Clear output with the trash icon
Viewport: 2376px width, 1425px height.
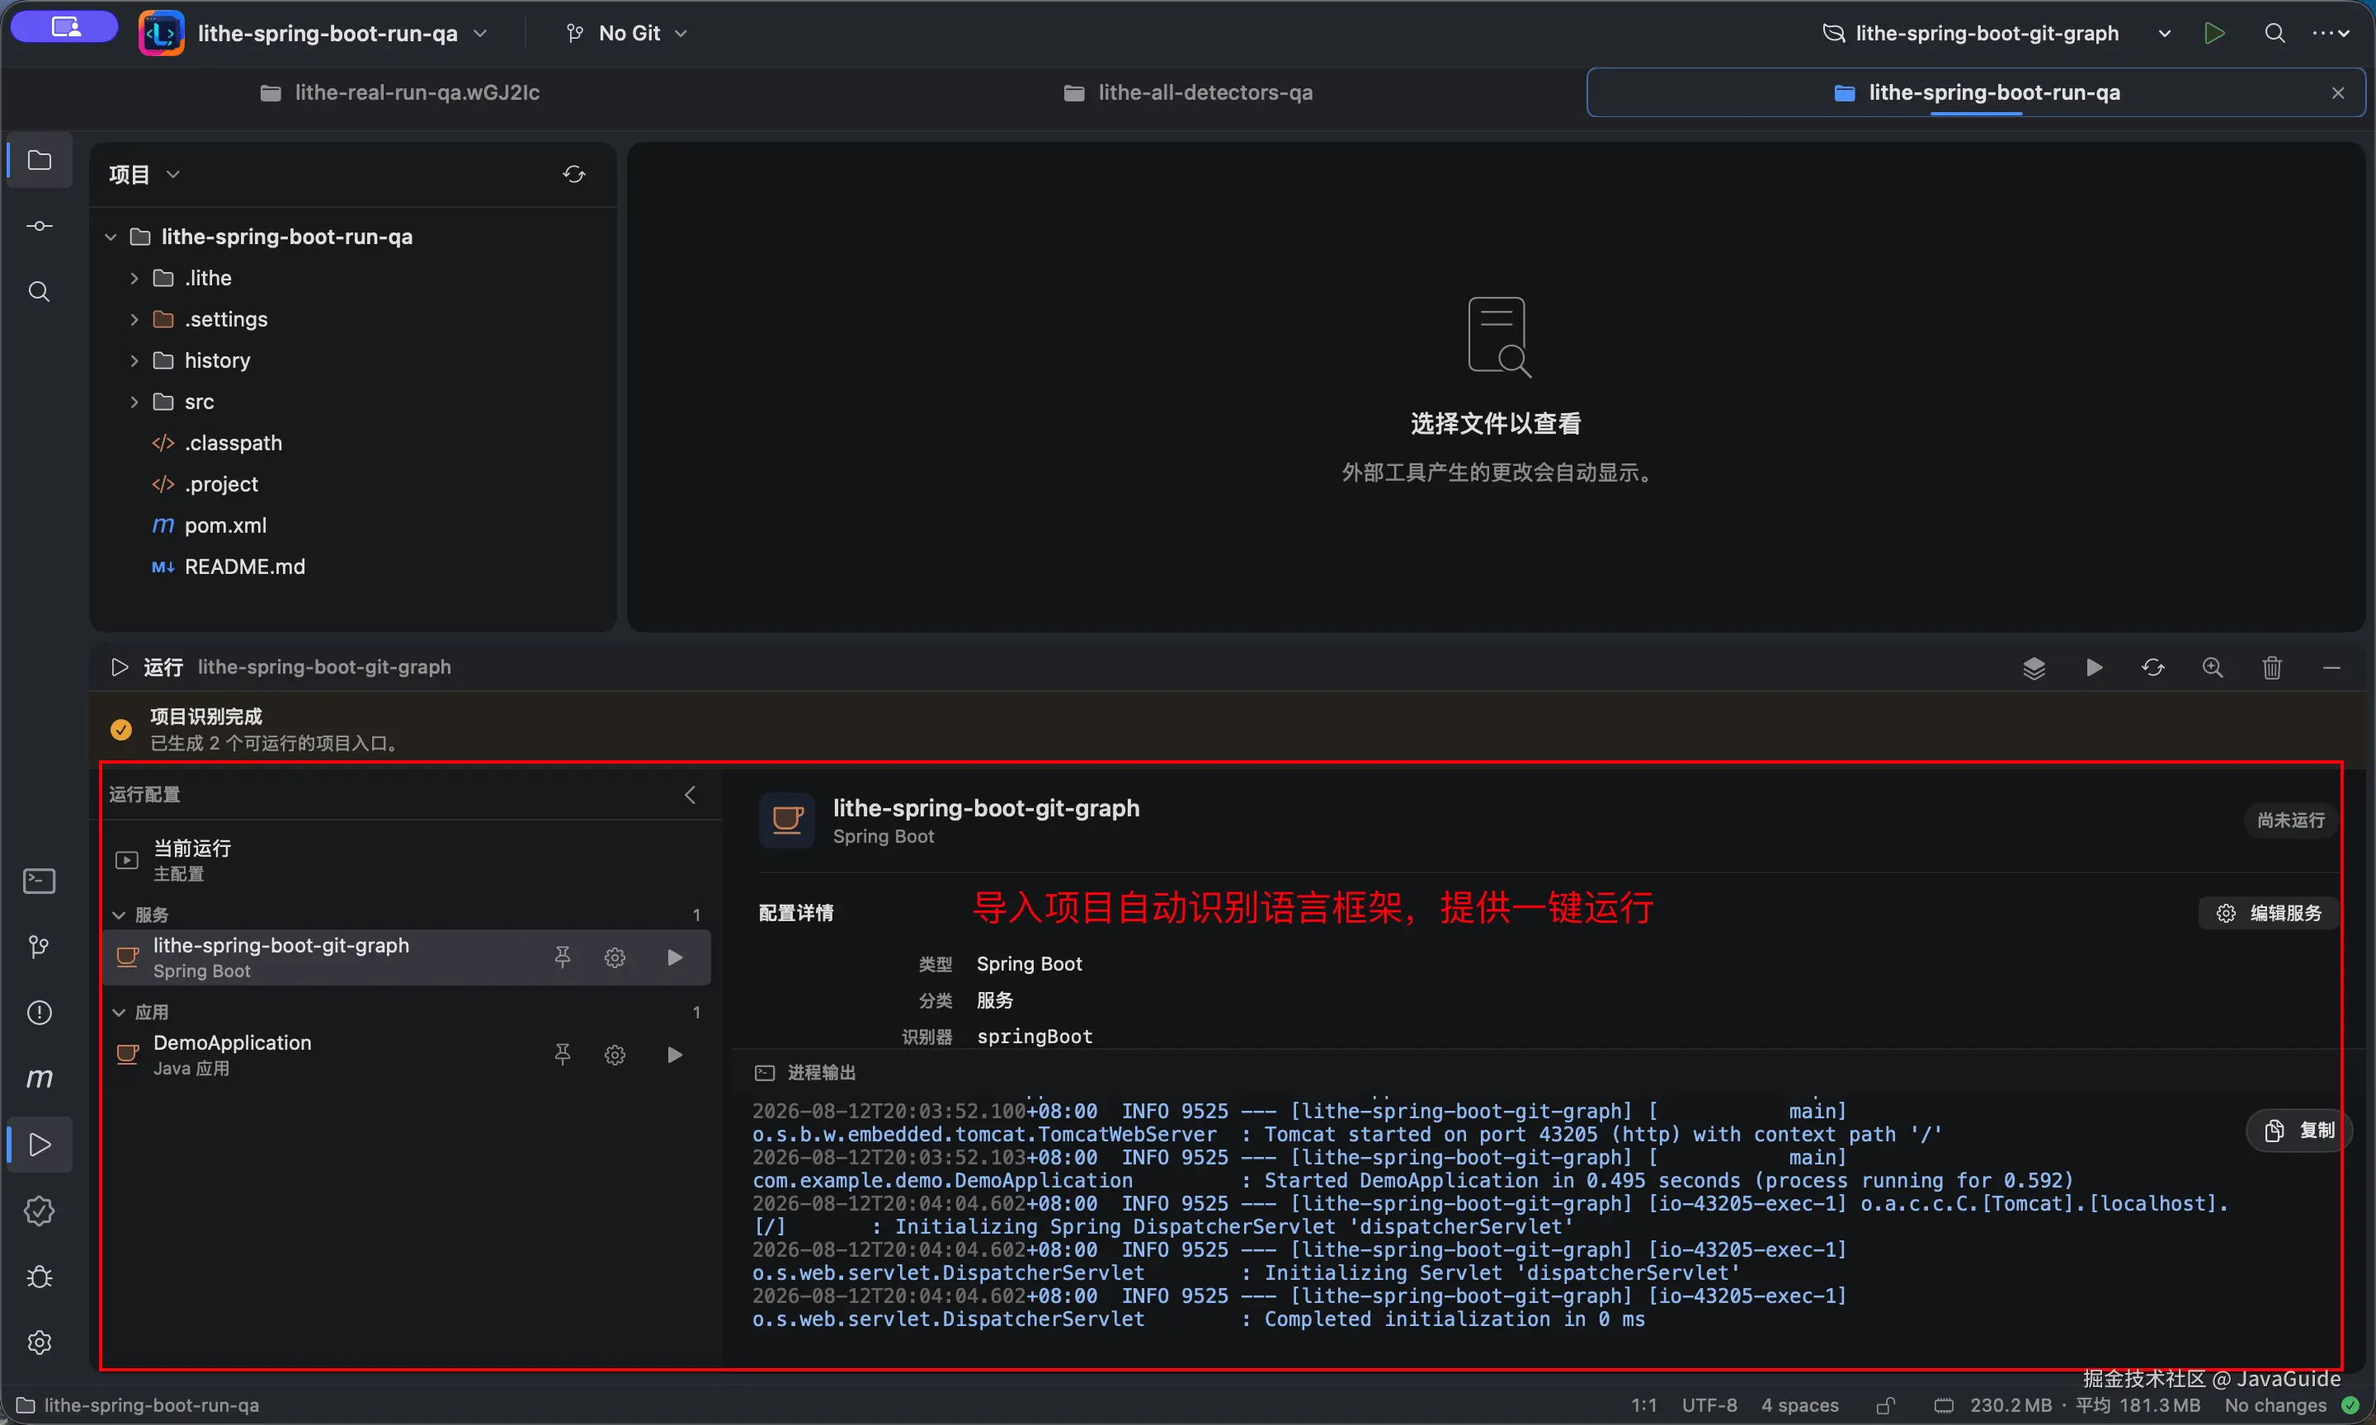click(2272, 667)
